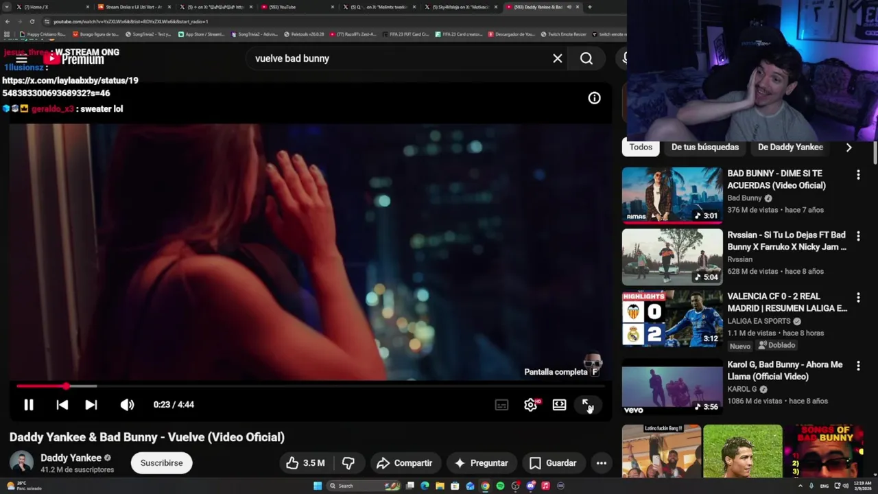Like the video with thumbs up

tap(305, 463)
